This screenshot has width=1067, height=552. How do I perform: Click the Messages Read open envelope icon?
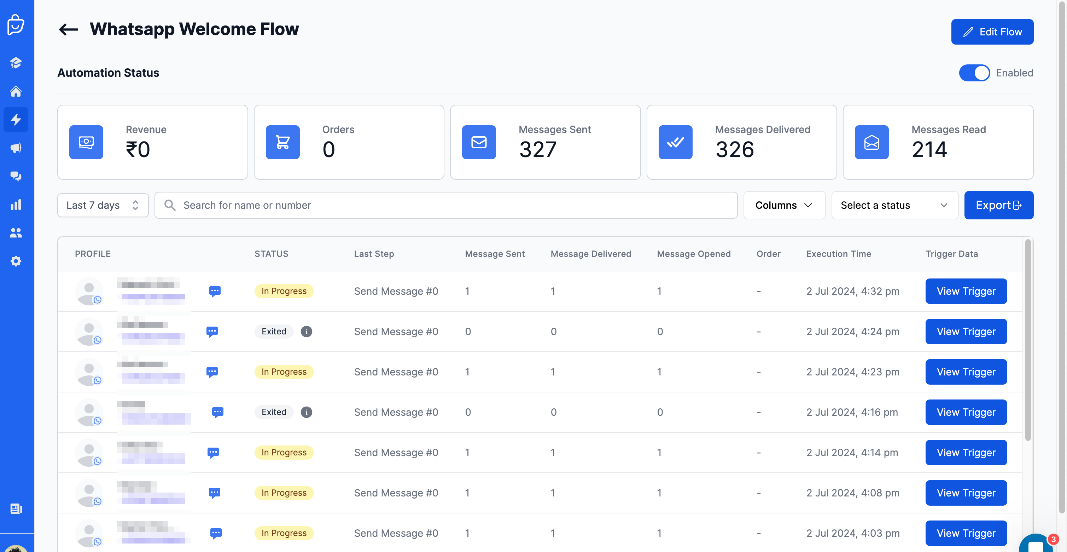coord(871,142)
